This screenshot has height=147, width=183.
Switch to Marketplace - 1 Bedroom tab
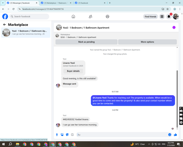56,3
